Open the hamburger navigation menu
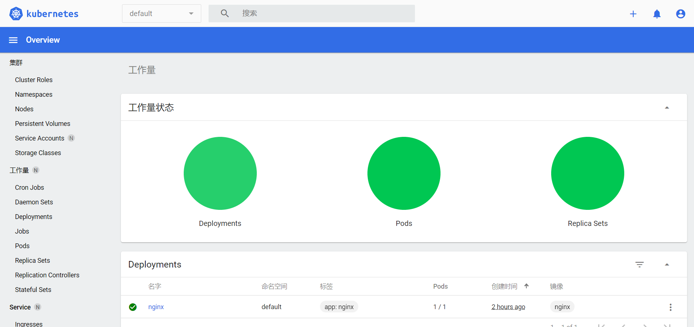Screen dimensions: 694x327 [13, 40]
